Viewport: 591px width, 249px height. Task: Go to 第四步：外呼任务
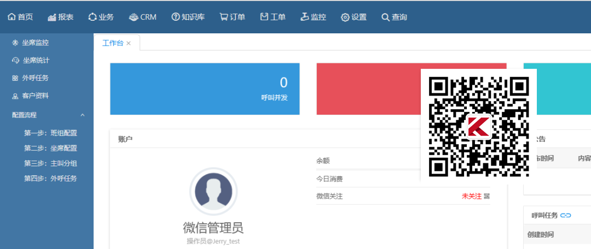pos(50,179)
